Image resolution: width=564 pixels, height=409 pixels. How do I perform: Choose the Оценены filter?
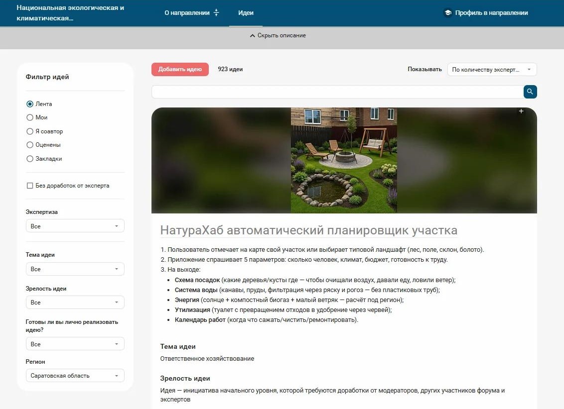coord(30,145)
